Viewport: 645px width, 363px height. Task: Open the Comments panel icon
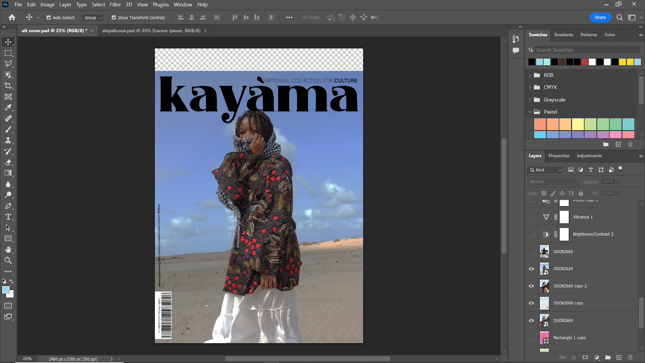coord(516,50)
